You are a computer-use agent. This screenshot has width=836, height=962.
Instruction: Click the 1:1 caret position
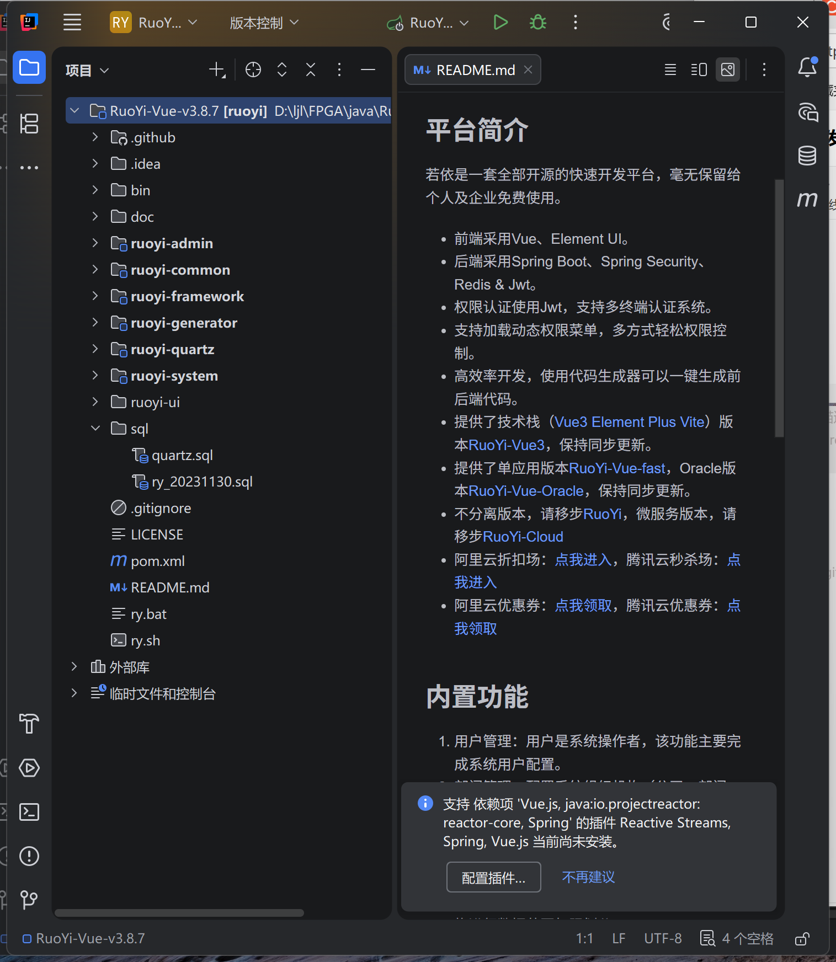pyautogui.click(x=584, y=939)
